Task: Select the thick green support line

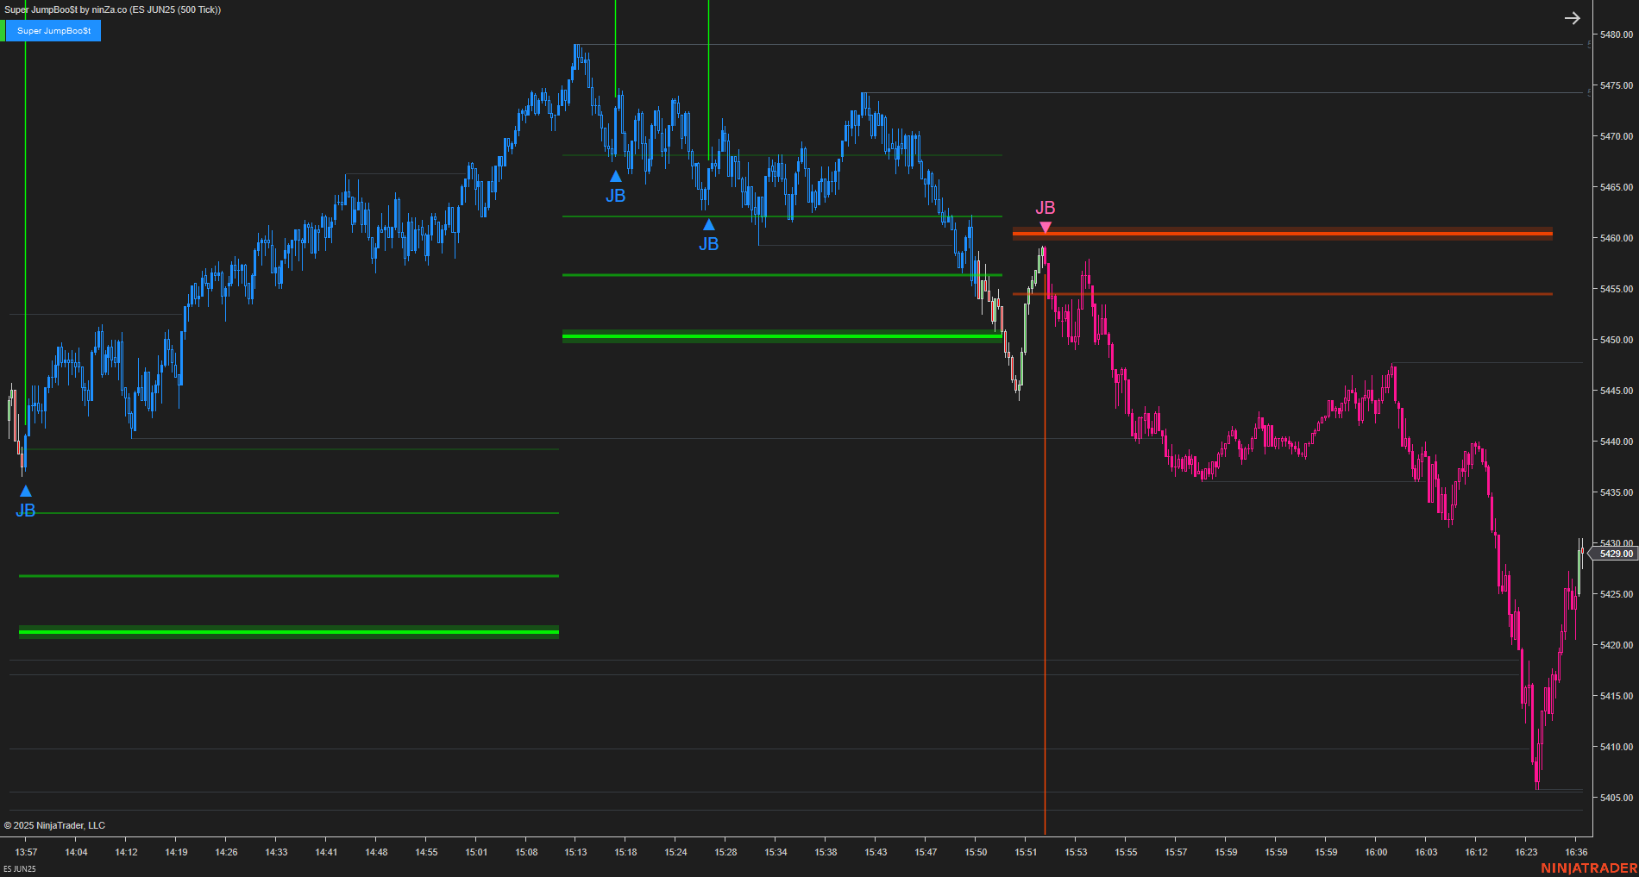Action: tap(776, 335)
